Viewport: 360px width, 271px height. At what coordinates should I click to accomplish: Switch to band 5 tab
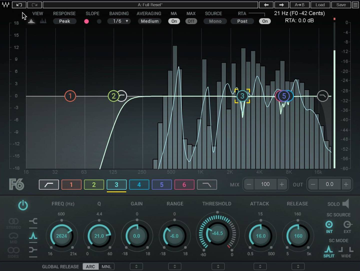[162, 185]
